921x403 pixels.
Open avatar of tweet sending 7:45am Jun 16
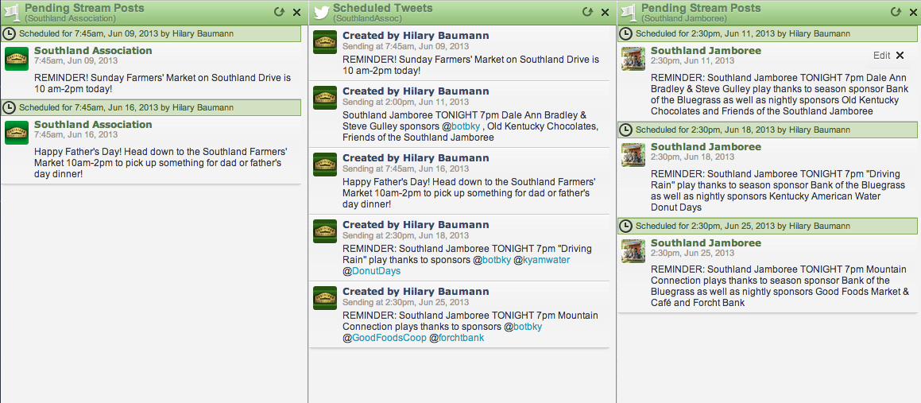(325, 165)
